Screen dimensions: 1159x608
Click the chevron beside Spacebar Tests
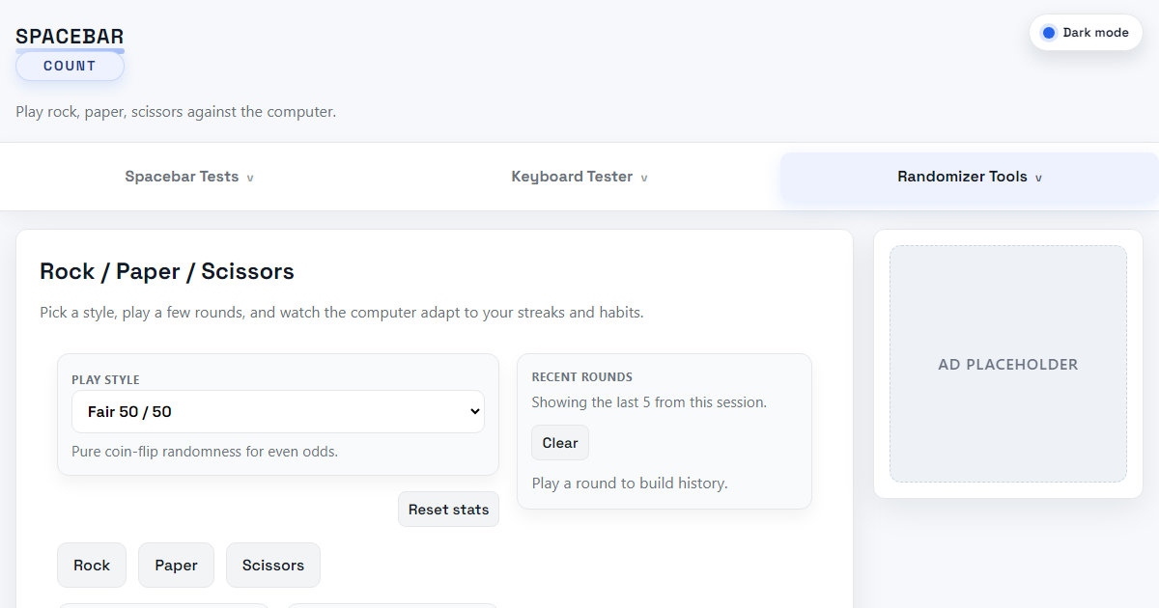coord(250,179)
